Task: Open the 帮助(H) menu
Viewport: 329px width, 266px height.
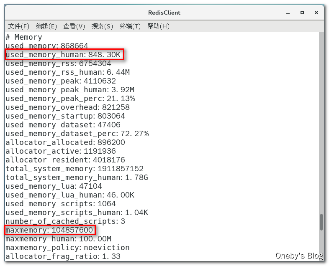Action: point(158,26)
